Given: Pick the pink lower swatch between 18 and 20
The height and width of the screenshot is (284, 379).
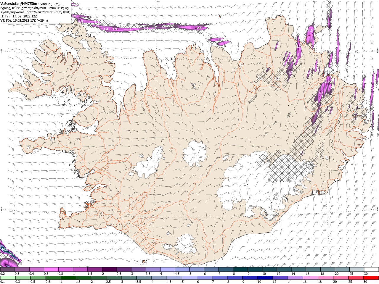Looking at the screenshot, I should 325,278.
